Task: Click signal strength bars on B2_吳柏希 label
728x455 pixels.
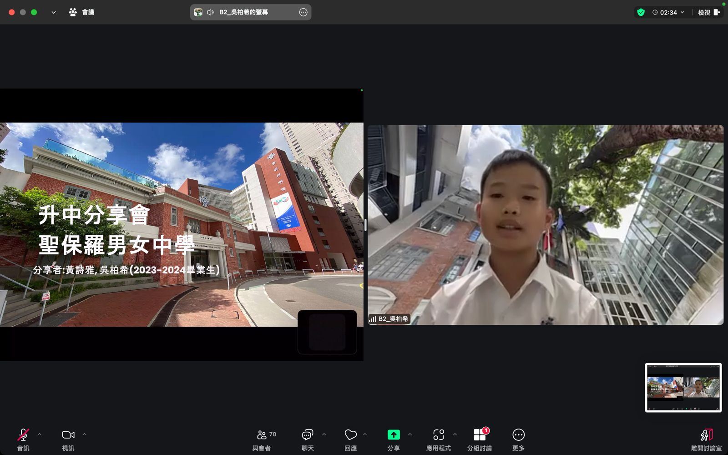Action: pos(373,319)
